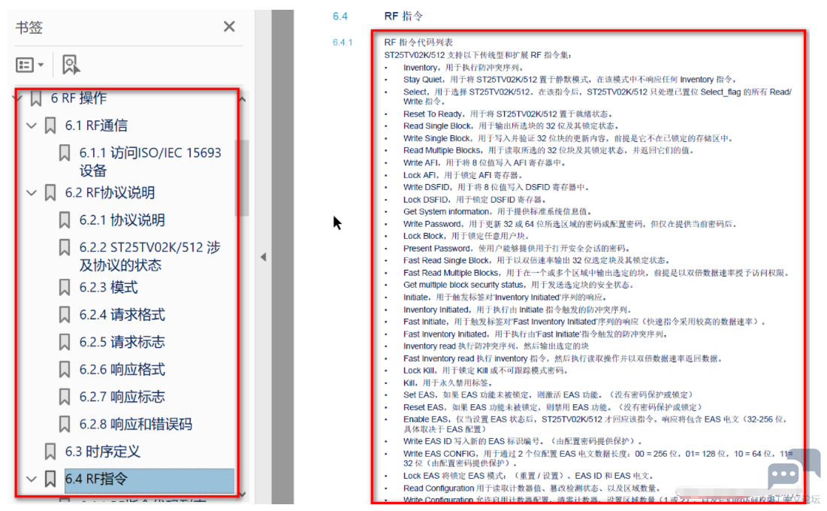
Task: Collapse the 6.1 RF通信 node
Action: point(32,125)
